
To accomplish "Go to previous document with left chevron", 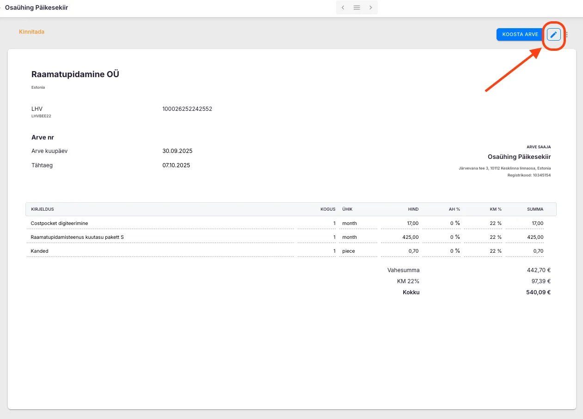I will (343, 7).
